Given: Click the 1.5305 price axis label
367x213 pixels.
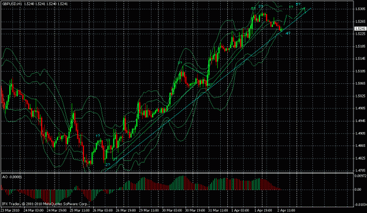Looking at the screenshot, I should [x=360, y=9].
